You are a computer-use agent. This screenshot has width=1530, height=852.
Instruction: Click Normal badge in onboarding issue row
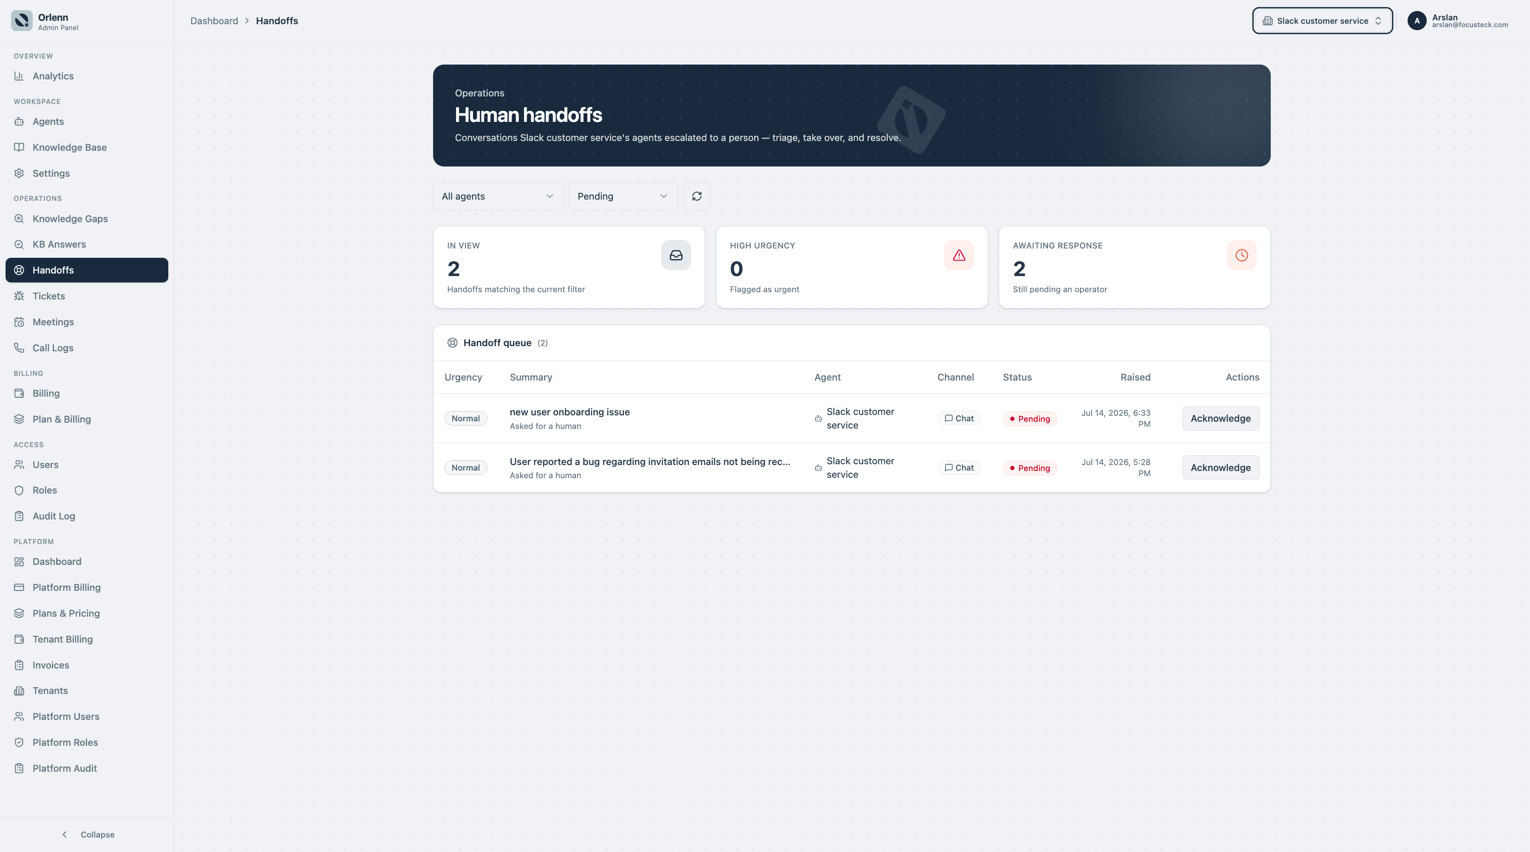(x=466, y=419)
